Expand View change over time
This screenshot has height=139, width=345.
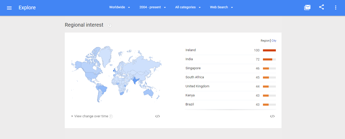90,116
